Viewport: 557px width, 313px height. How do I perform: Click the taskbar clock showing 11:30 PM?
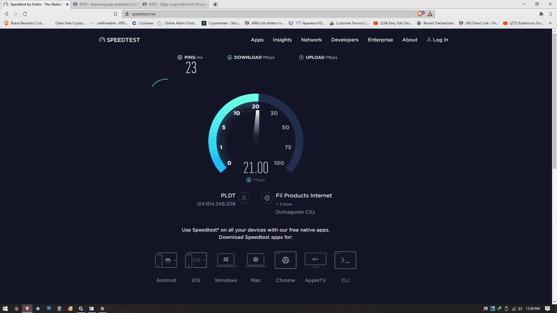533,309
